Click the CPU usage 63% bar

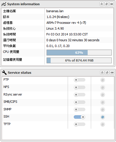(x=79, y=53)
